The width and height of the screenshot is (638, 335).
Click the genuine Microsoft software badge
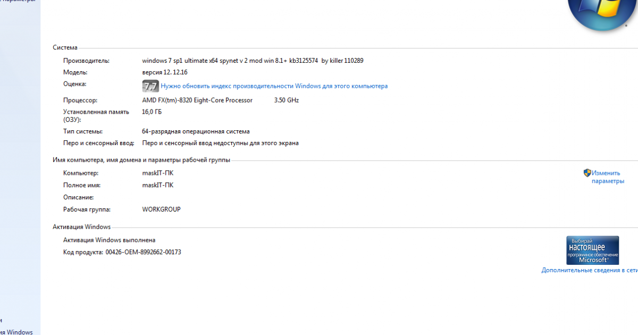[593, 250]
